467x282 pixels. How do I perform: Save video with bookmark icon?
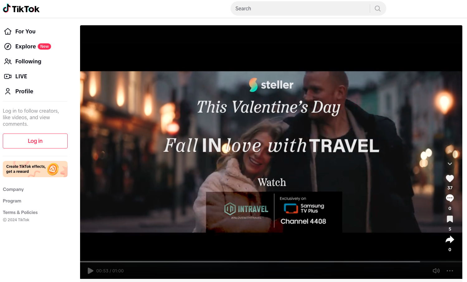pyautogui.click(x=450, y=219)
